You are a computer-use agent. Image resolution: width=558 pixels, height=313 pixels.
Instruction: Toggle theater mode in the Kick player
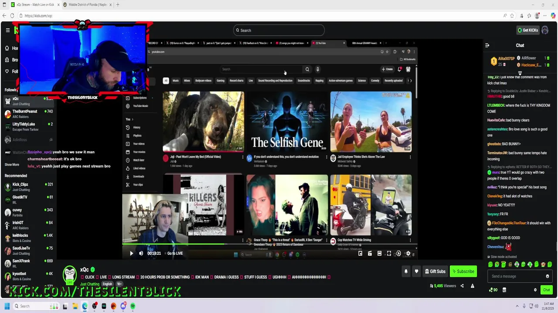[379, 253]
